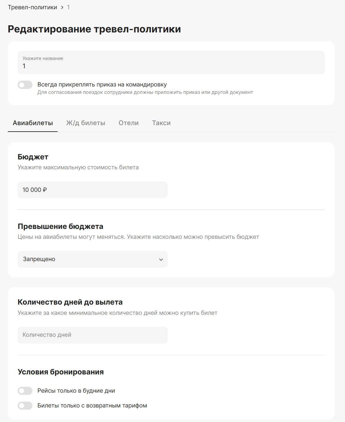
Task: Click the Бюджет section heading
Action: [33, 157]
